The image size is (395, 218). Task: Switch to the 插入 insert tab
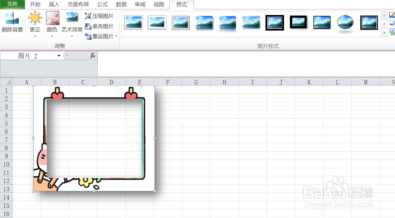[x=54, y=4]
